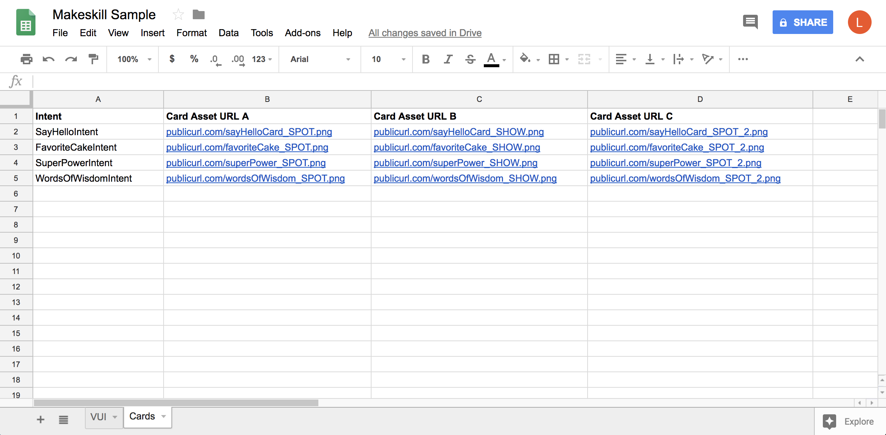This screenshot has width=886, height=435.
Task: Open the 100% zoom dropdown
Action: (134, 59)
